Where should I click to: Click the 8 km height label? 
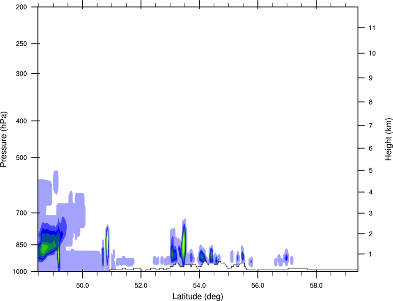(371, 102)
